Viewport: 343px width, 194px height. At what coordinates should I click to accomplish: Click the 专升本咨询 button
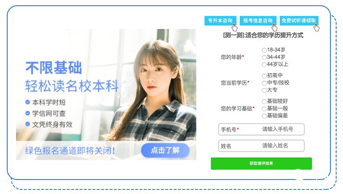pos(220,21)
